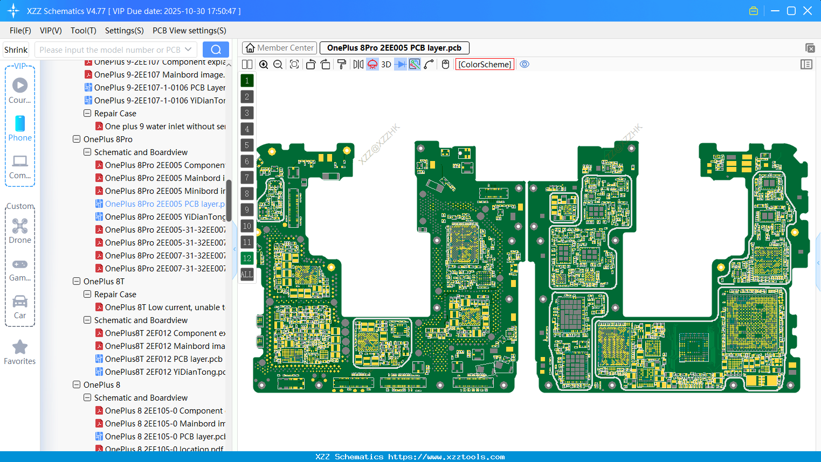Switch to the OnePlus 8Pro 2EE005 PCB layer.pcb tab

coord(394,47)
